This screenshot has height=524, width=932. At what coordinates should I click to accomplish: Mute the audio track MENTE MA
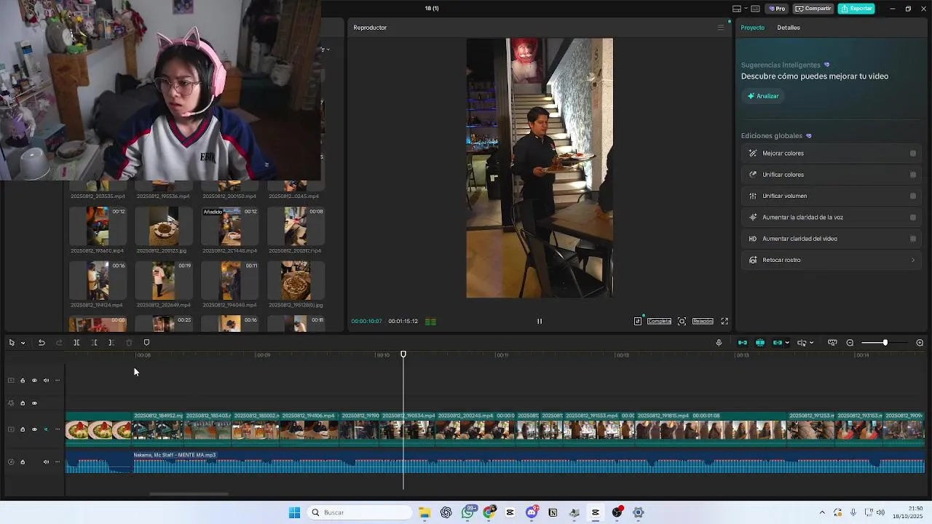(x=46, y=462)
